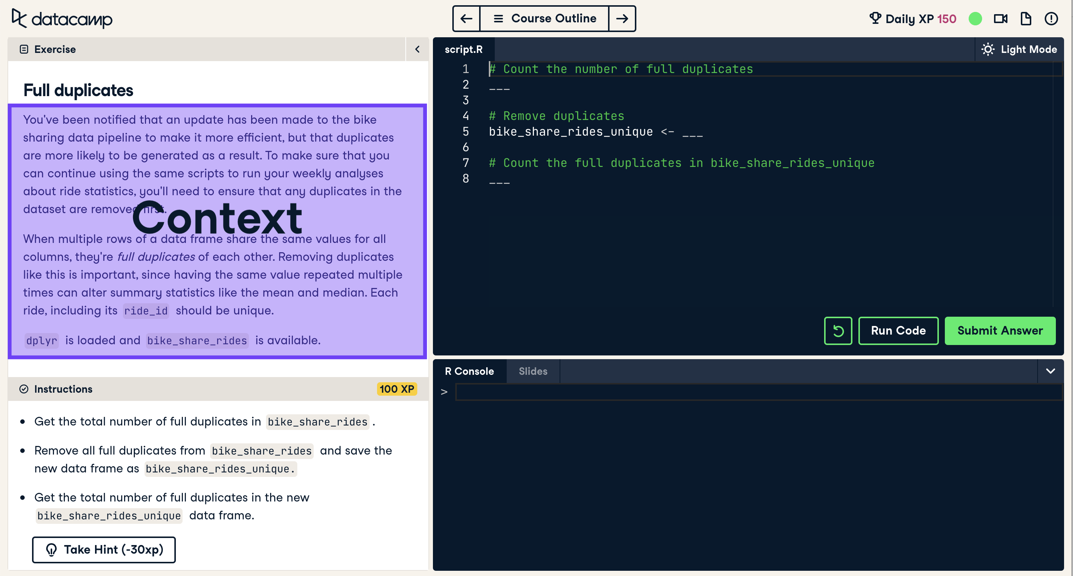Click the 100 XP badge
This screenshot has height=576, width=1073.
(x=396, y=389)
